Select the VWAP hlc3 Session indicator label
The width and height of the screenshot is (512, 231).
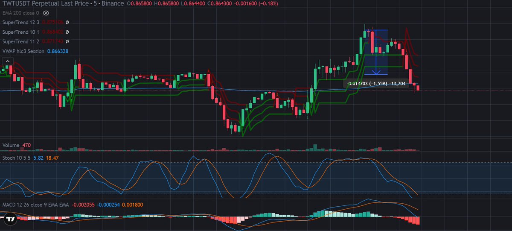click(23, 51)
